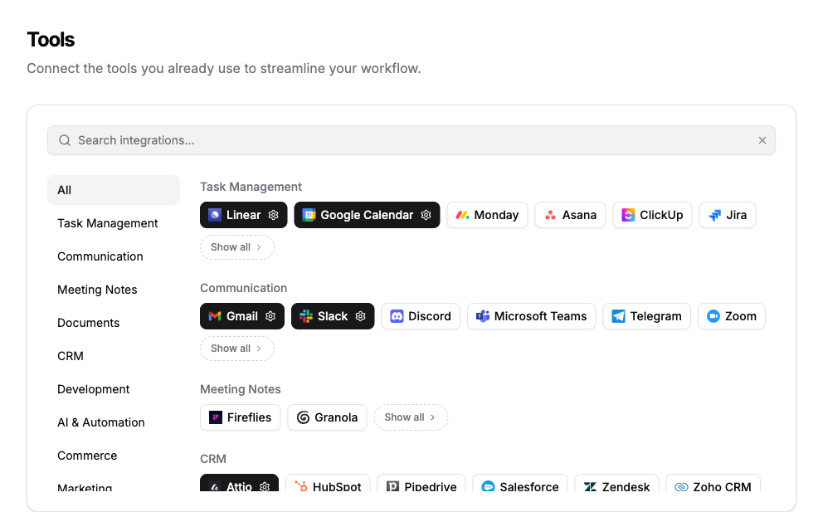Click the Granola integration

[327, 417]
